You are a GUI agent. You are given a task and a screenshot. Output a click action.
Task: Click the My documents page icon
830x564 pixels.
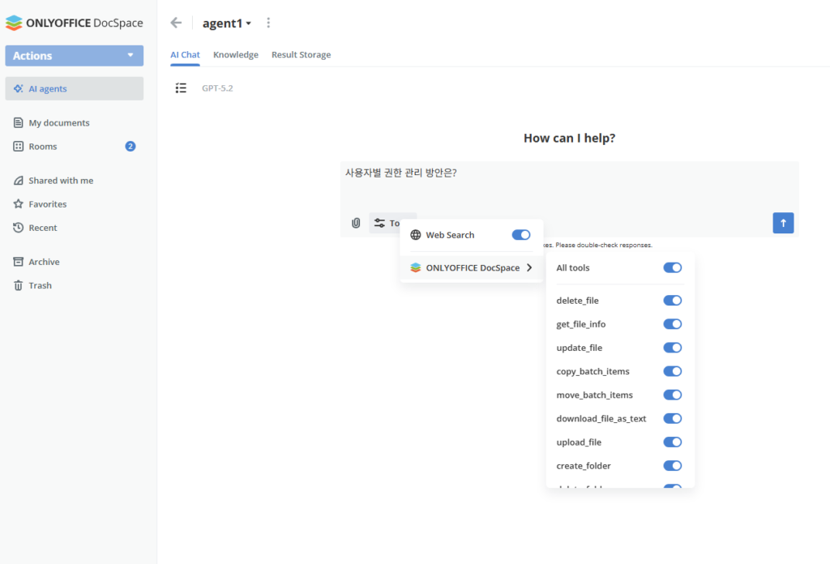pos(19,122)
